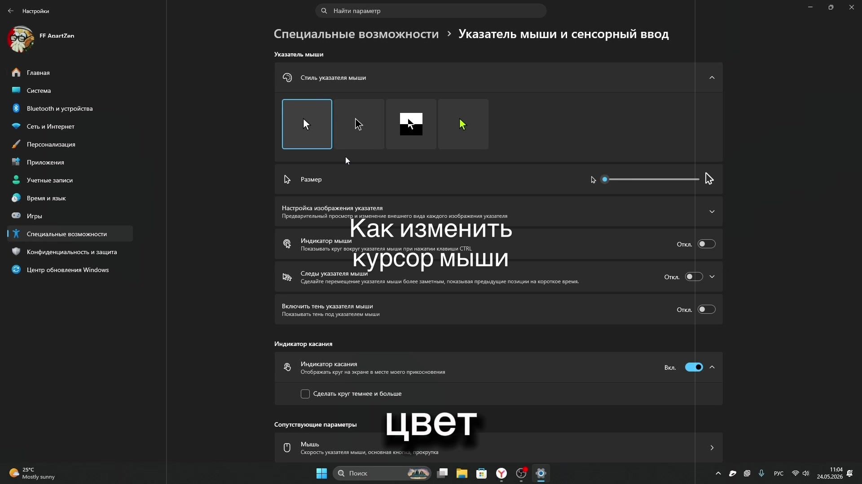
Task: Click the mouse icon in Мышь row
Action: click(x=287, y=448)
